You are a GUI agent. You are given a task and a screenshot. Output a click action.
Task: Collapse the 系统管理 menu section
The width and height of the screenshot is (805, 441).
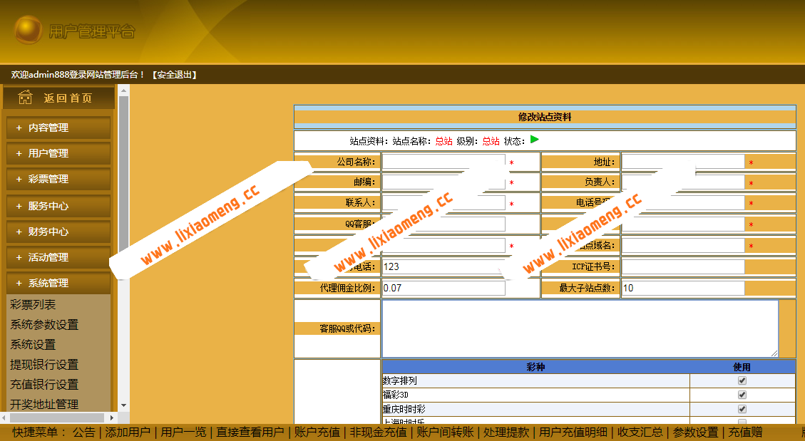pos(57,284)
